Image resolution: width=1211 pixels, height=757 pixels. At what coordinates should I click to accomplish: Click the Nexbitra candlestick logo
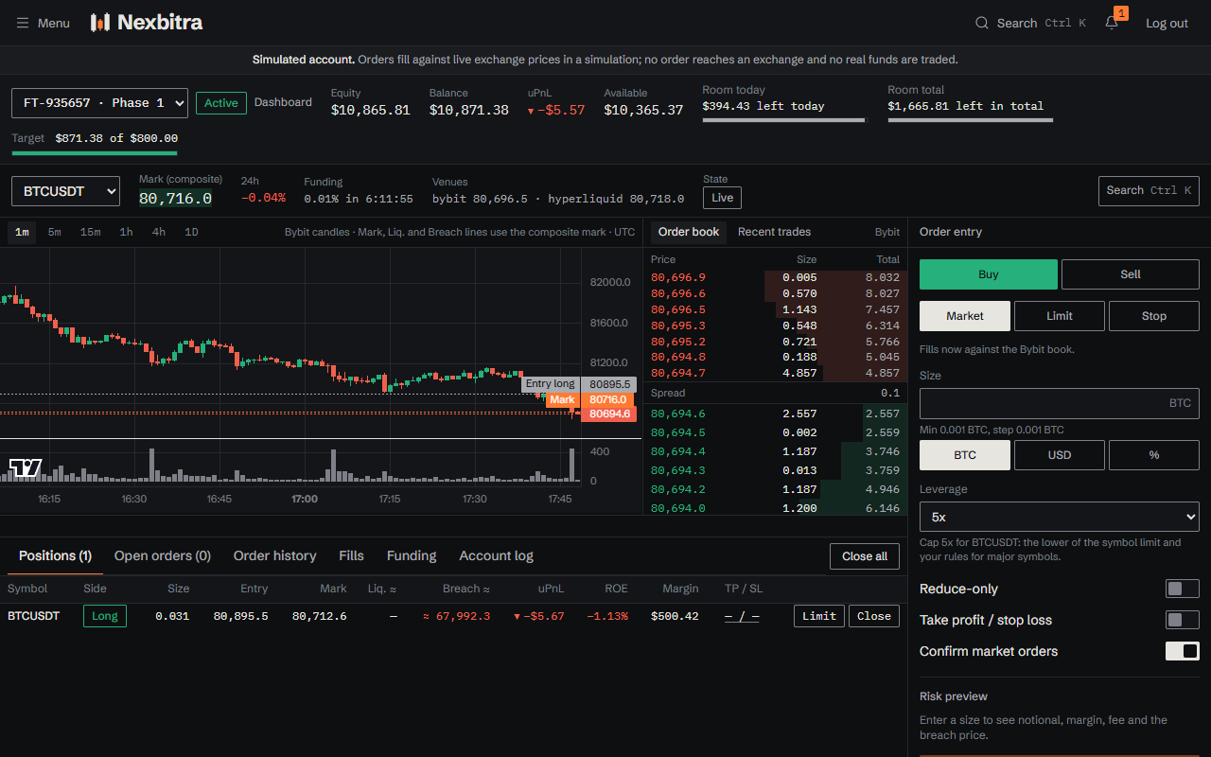(x=99, y=23)
